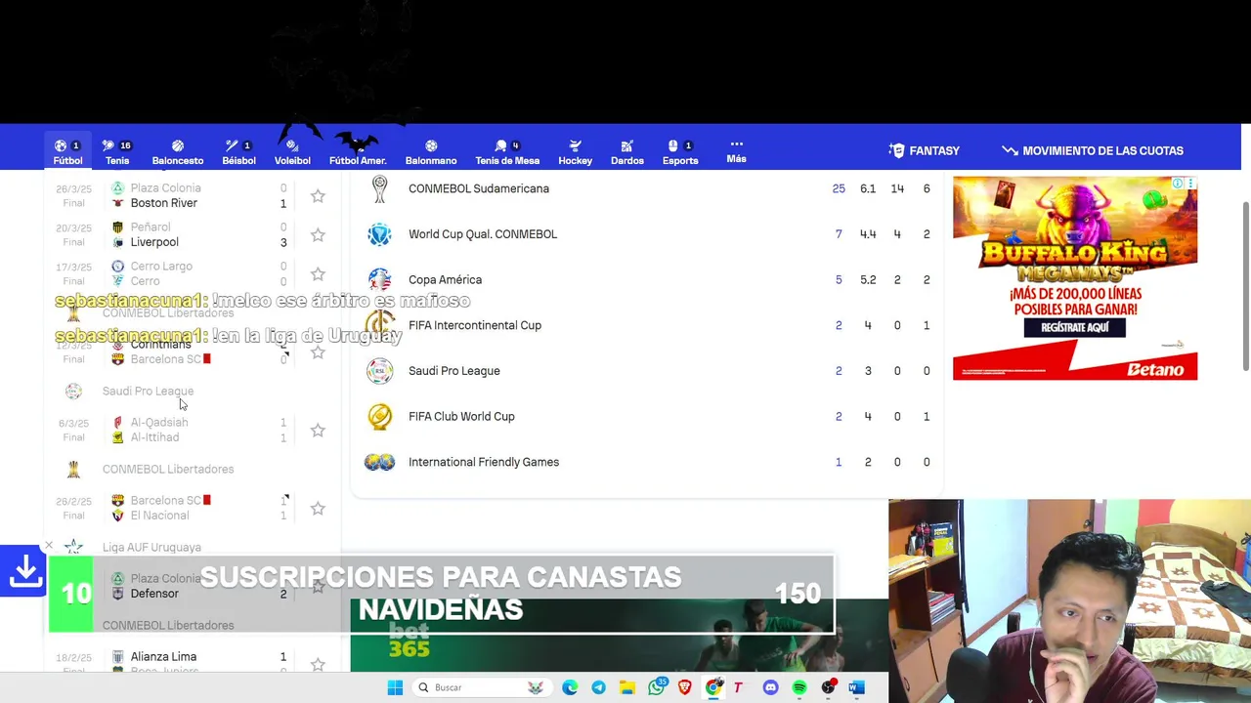Open the Buffalo King Megaways ad banner
Viewport: 1251px width, 703px height.
click(1075, 278)
